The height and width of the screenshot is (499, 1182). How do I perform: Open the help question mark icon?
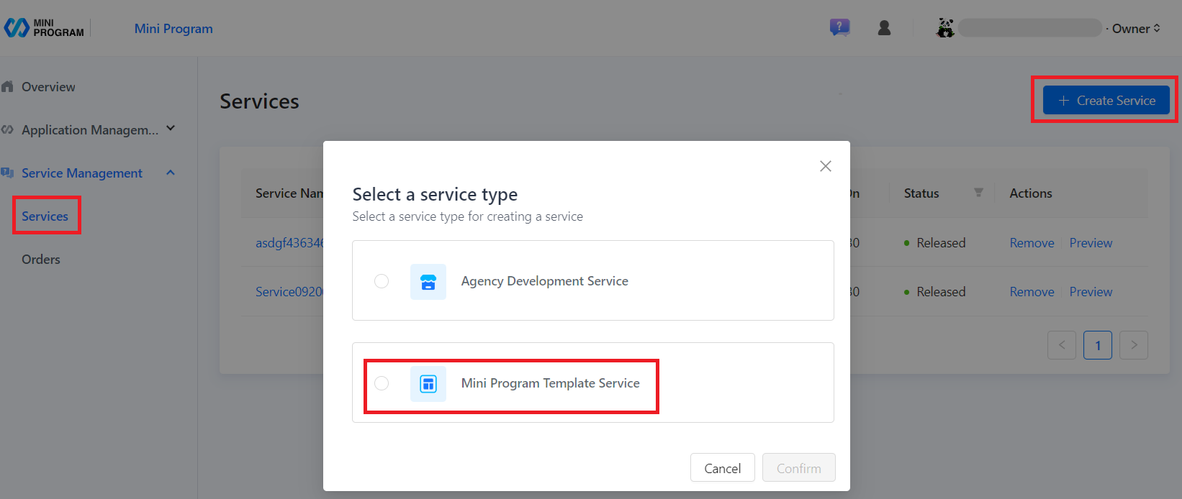pyautogui.click(x=839, y=27)
